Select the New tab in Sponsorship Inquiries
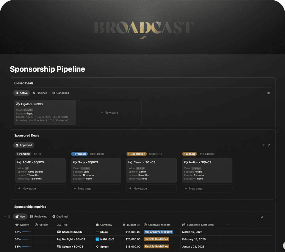Viewport: 285px width, 252px height. pyautogui.click(x=20, y=217)
